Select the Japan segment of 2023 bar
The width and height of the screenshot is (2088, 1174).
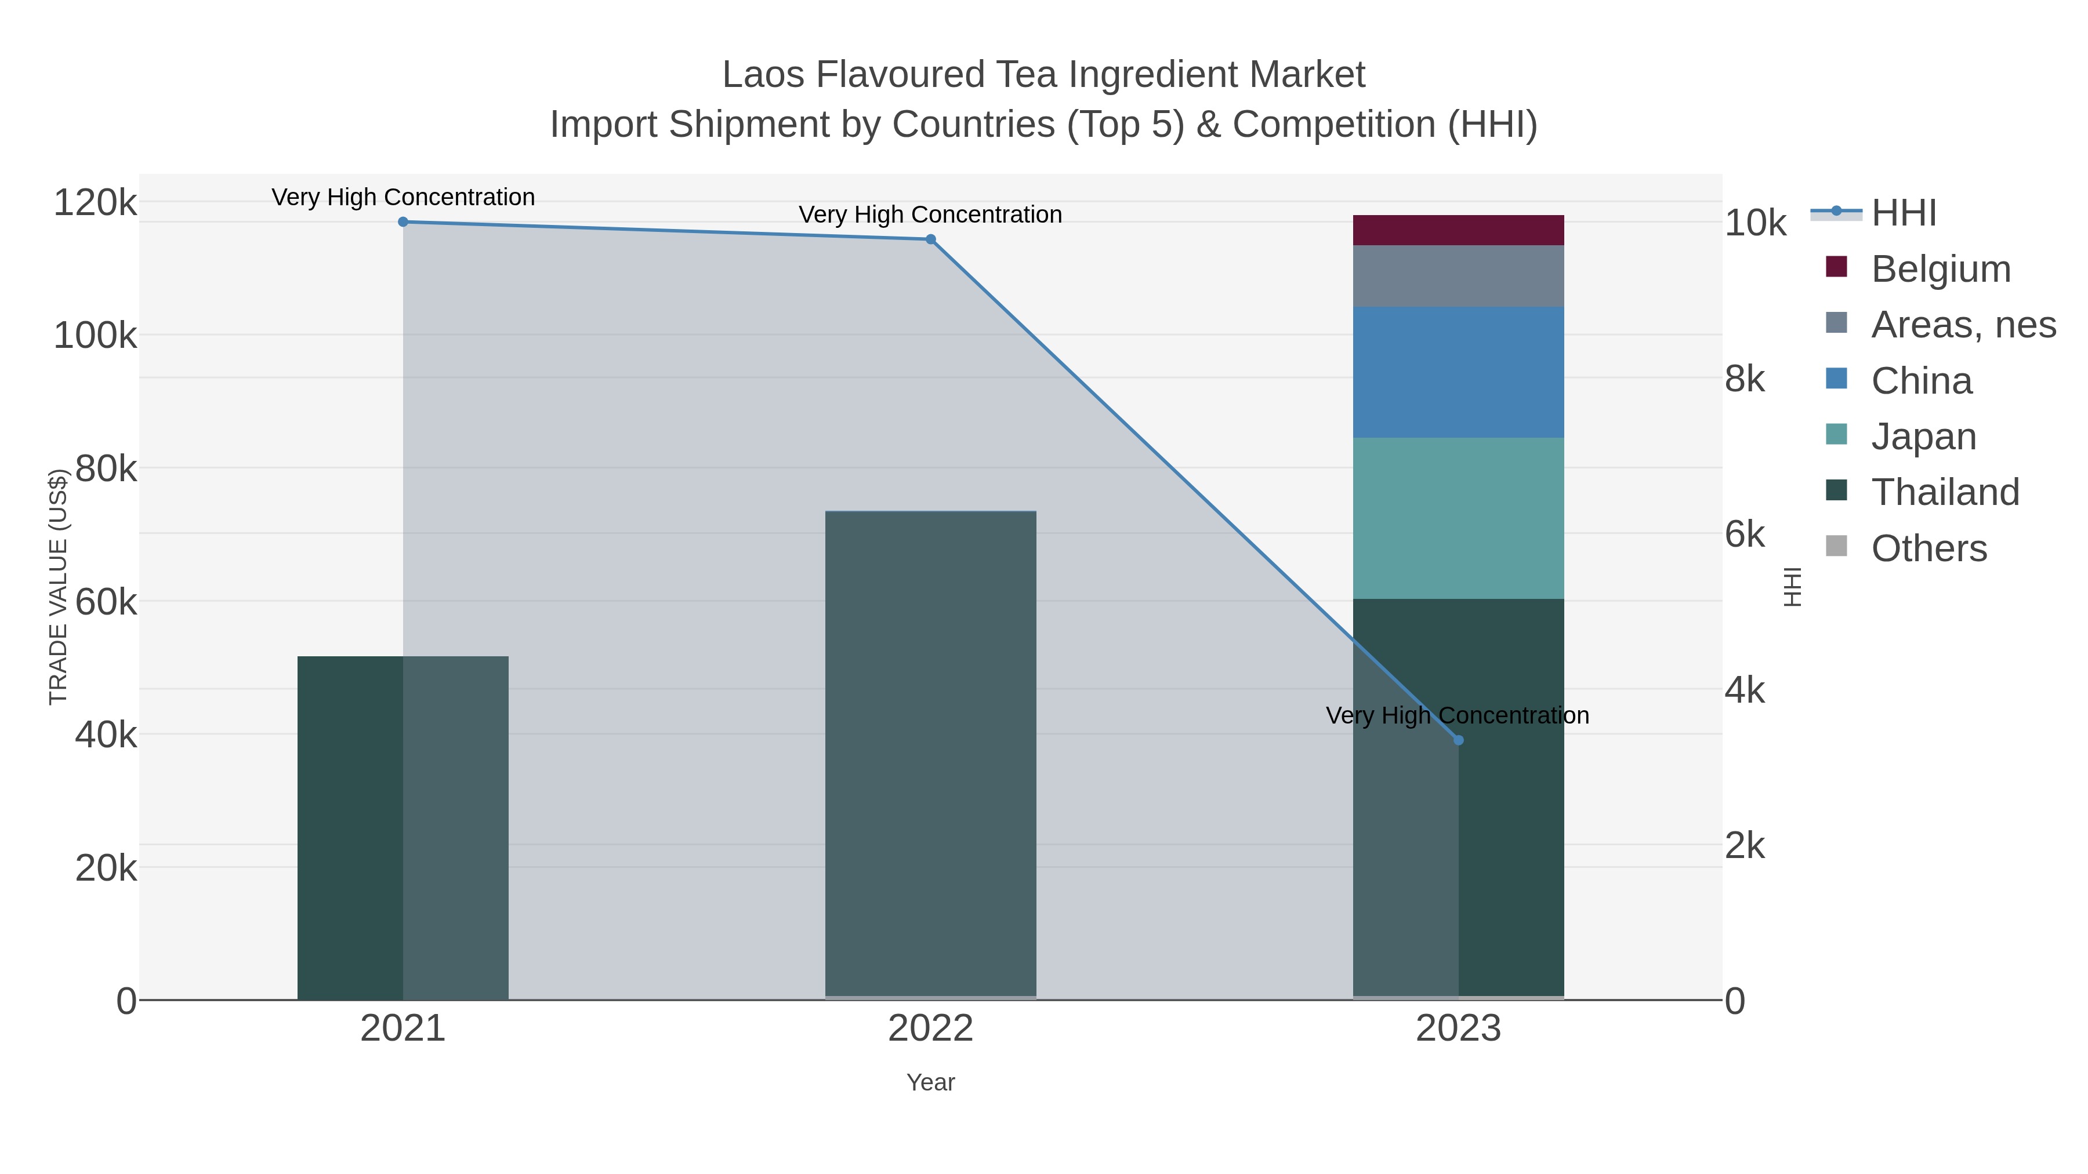pyautogui.click(x=1458, y=518)
